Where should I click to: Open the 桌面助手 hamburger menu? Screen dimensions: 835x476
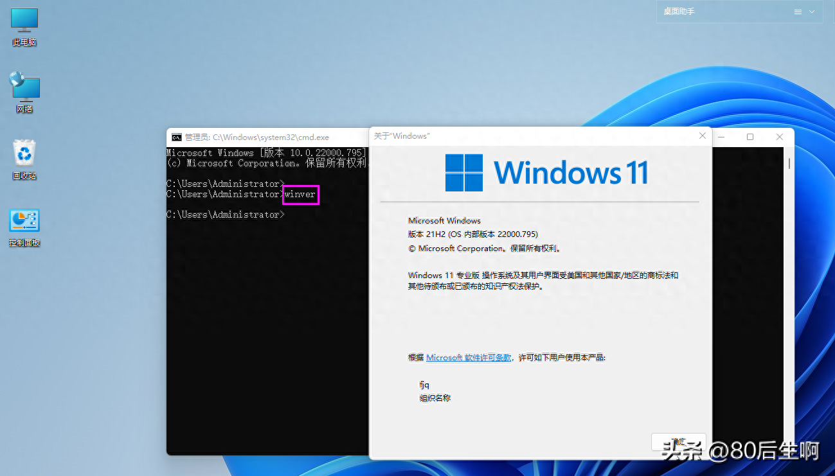798,12
